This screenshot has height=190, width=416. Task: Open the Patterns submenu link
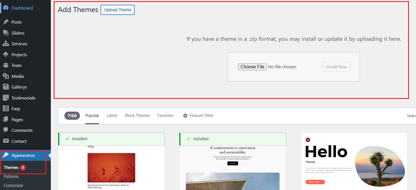[11, 177]
